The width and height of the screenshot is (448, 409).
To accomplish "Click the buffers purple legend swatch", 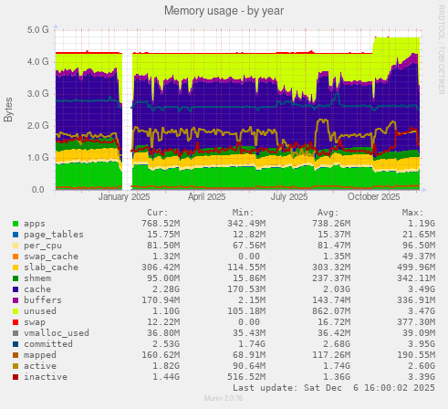I will click(16, 300).
